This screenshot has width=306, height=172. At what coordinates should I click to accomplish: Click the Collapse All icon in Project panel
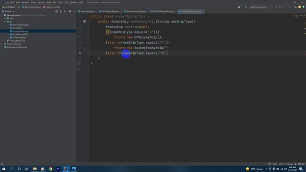coord(65,11)
